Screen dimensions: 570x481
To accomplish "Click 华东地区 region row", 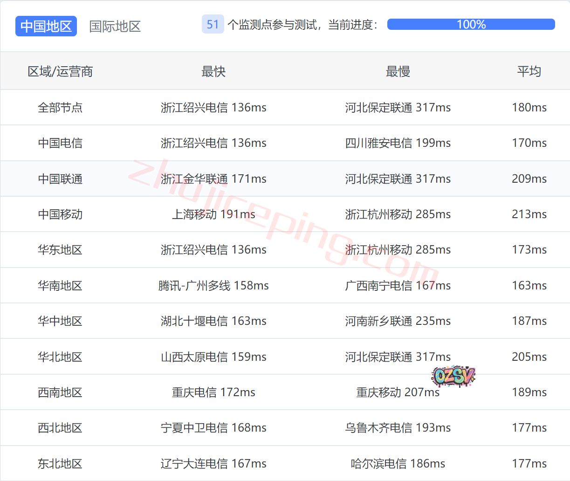I will pos(60,250).
